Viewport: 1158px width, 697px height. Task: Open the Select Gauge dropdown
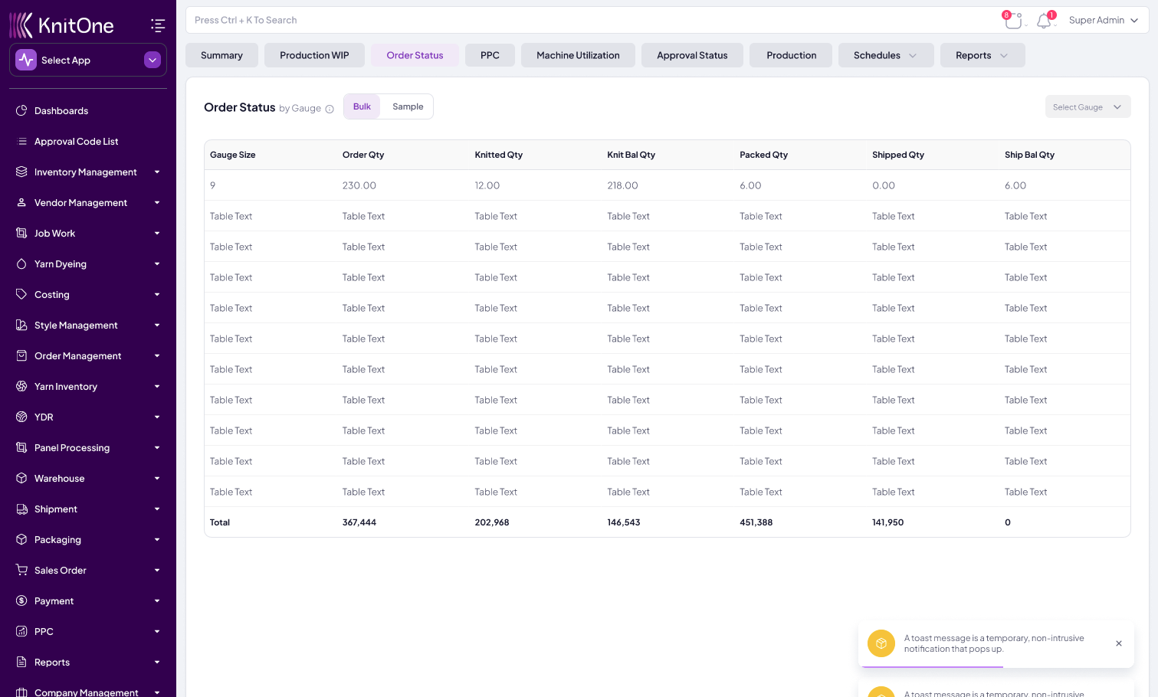click(x=1087, y=107)
